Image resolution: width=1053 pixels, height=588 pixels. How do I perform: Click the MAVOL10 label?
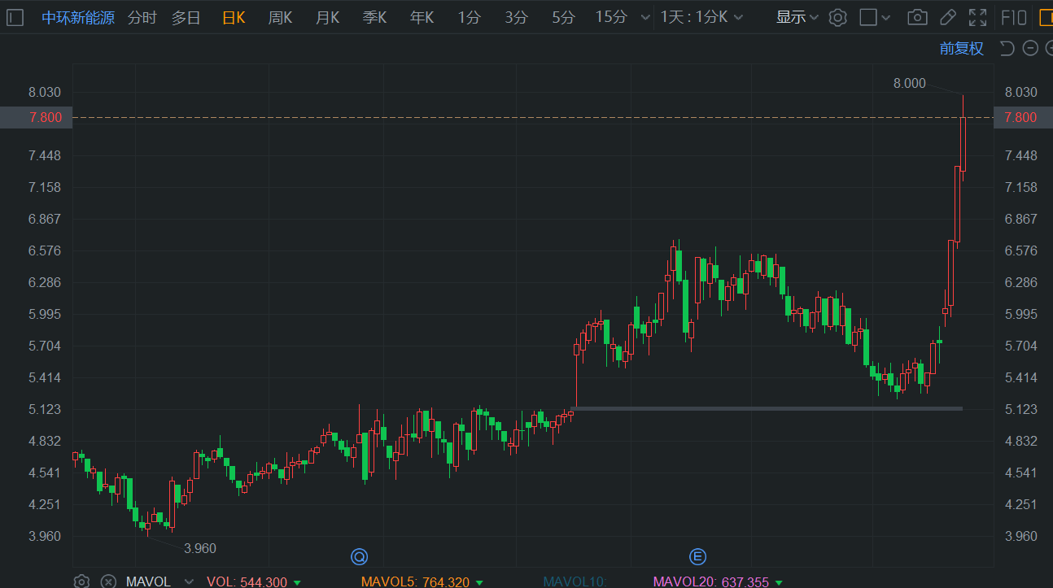(574, 581)
